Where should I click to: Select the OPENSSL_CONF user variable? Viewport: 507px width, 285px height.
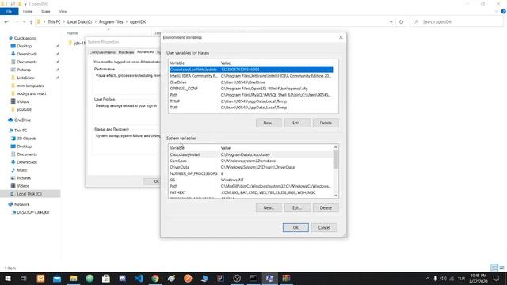(251, 89)
